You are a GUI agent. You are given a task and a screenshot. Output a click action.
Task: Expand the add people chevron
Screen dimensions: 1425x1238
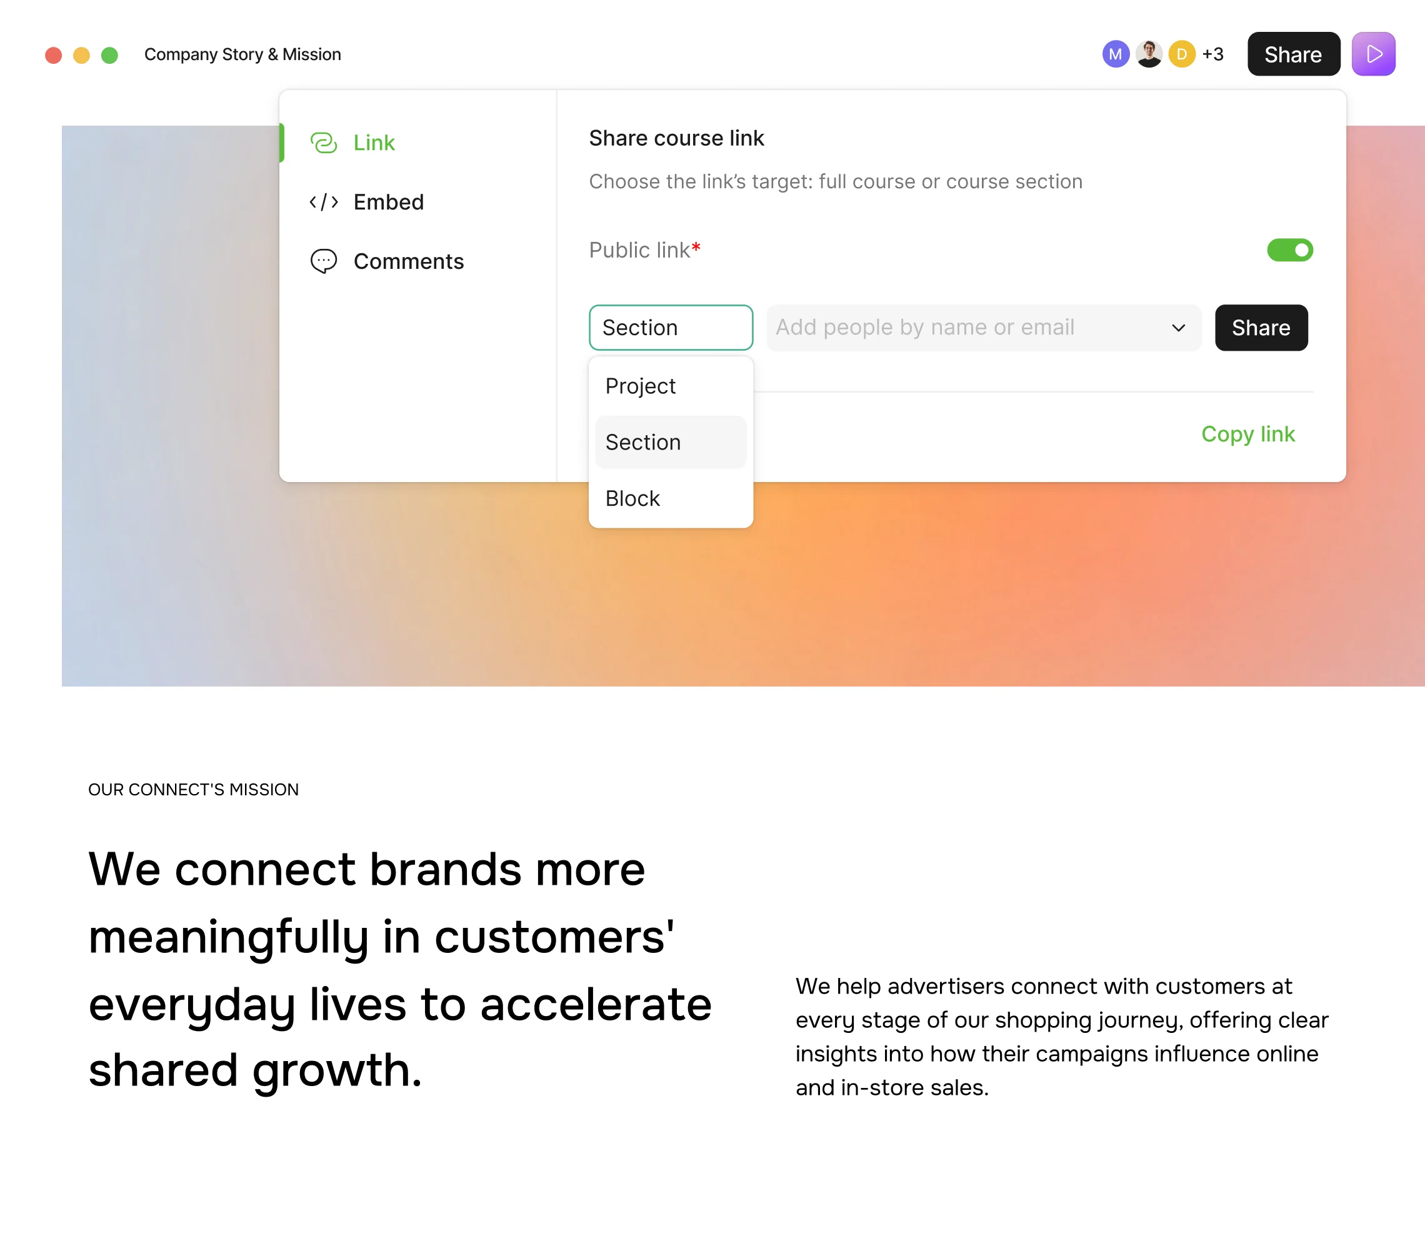[1179, 328]
